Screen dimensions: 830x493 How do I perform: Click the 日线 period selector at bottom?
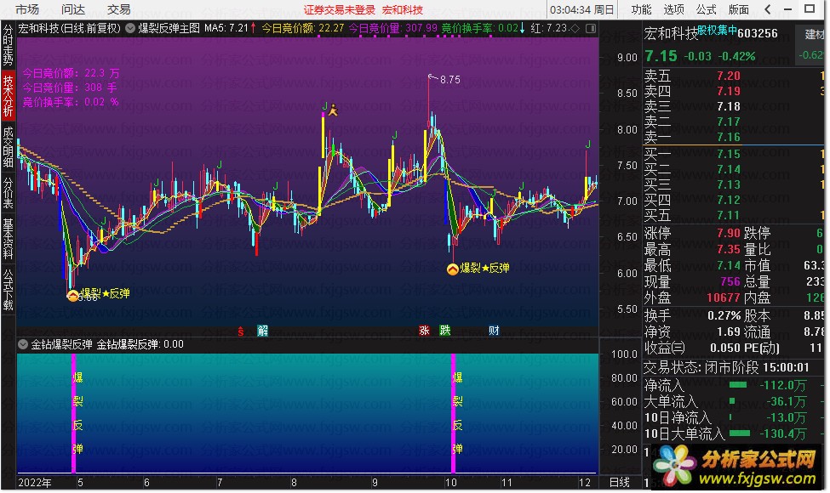(620, 483)
